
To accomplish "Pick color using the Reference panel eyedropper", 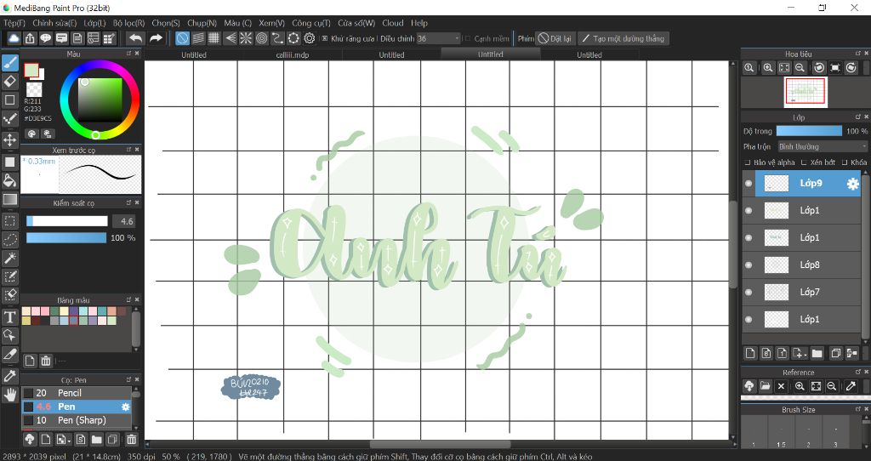I will point(851,386).
